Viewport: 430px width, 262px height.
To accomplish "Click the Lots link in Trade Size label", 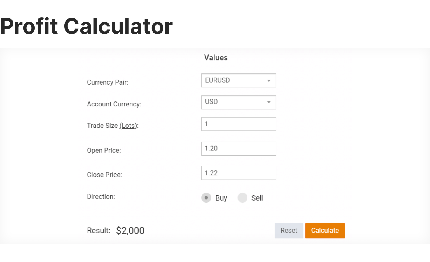I will pos(128,126).
